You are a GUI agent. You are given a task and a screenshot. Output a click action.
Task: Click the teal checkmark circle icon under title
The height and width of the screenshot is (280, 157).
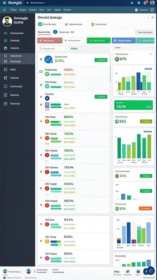[40, 24]
